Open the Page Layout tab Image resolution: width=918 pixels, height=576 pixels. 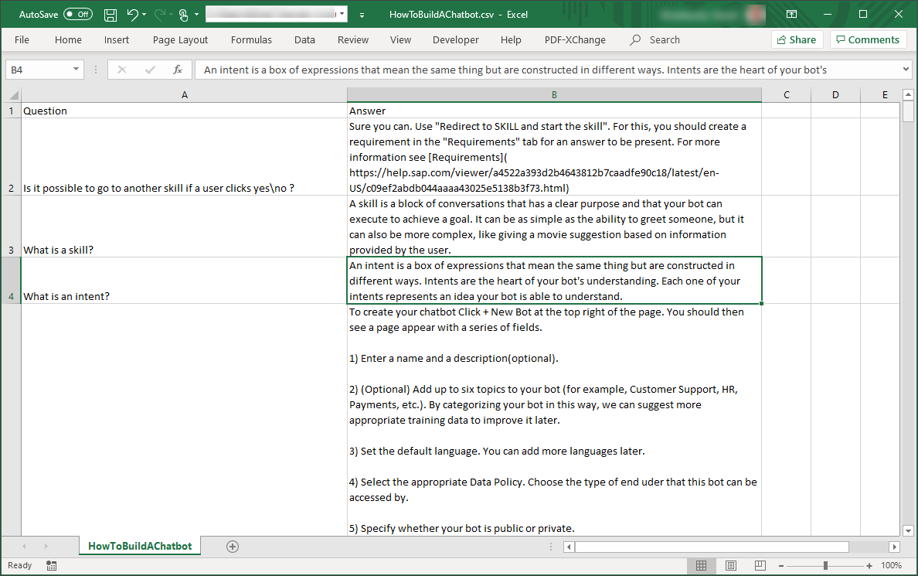[x=180, y=40]
